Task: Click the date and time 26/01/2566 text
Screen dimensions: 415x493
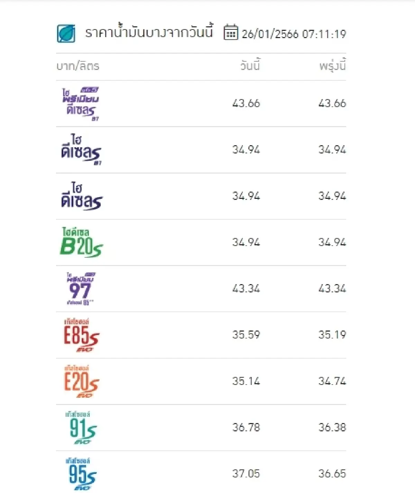Action: pyautogui.click(x=294, y=34)
